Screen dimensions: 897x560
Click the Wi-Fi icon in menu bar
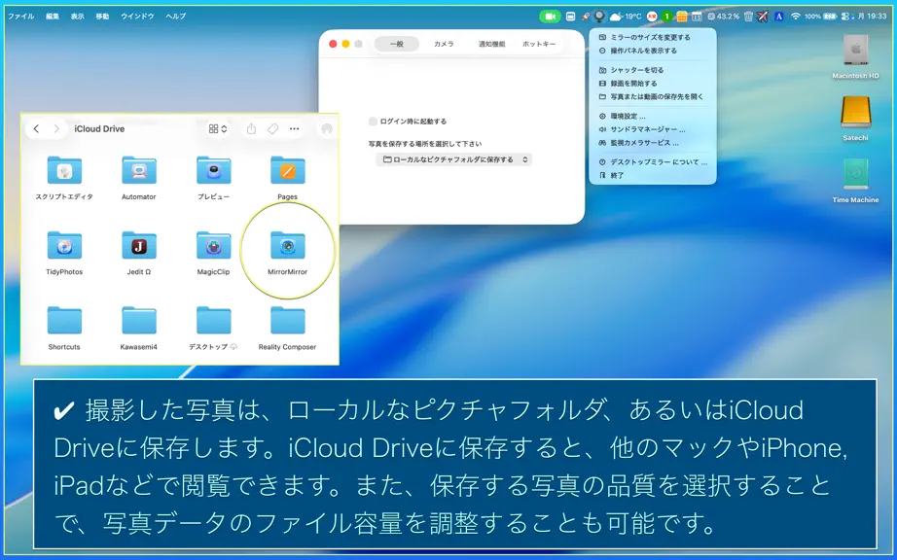tap(795, 17)
